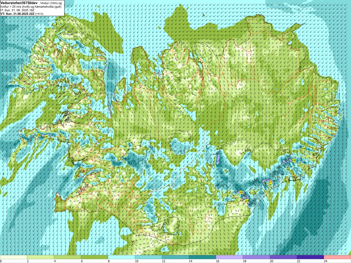Click the valid time 'VT: Sun. 31.08.2025 22Z'
351x263 pixels.
click(x=17, y=13)
